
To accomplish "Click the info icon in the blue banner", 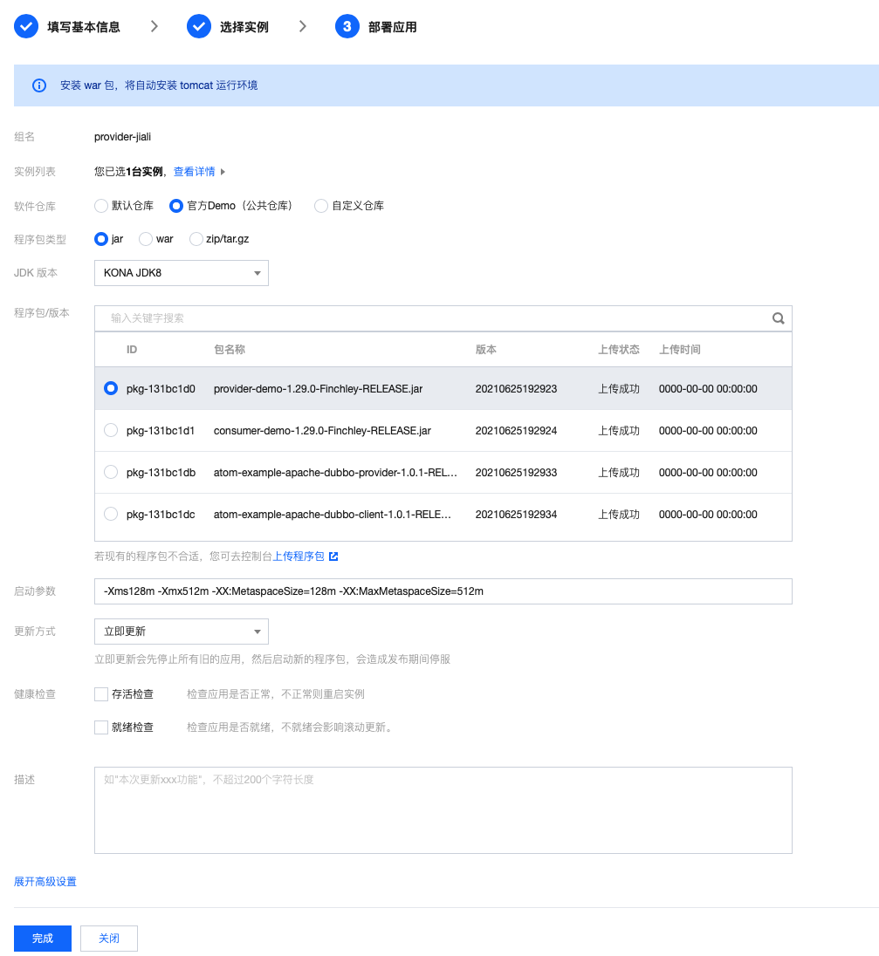I will click(x=39, y=85).
